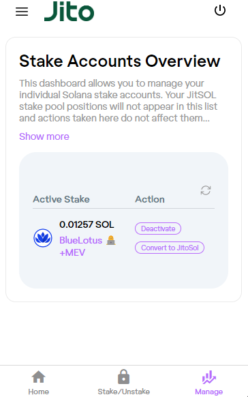Click the Jito logo
Image resolution: width=248 pixels, height=397 pixels.
[69, 11]
